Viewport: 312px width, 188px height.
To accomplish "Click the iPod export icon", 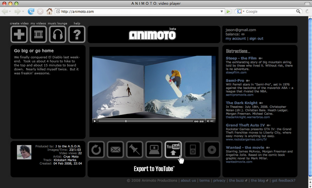I will [x=193, y=149].
